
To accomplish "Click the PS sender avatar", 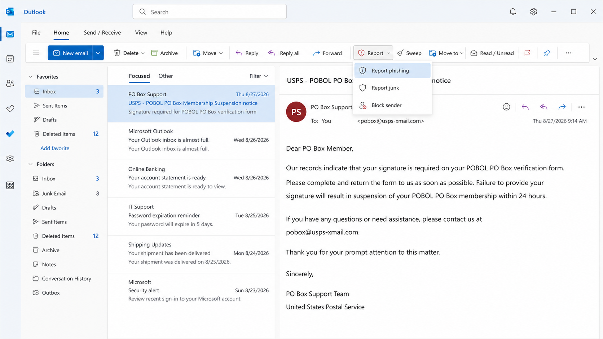I will pyautogui.click(x=296, y=112).
